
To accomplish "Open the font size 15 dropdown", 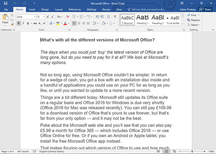I will [x=44, y=17].
